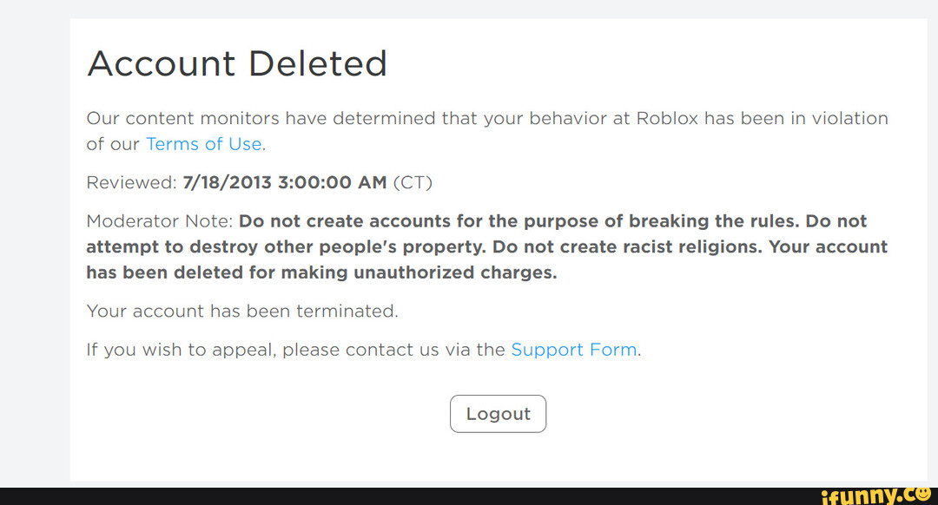Click the 'Your account has been terminated' line
Image resolution: width=938 pixels, height=505 pixels.
[241, 311]
